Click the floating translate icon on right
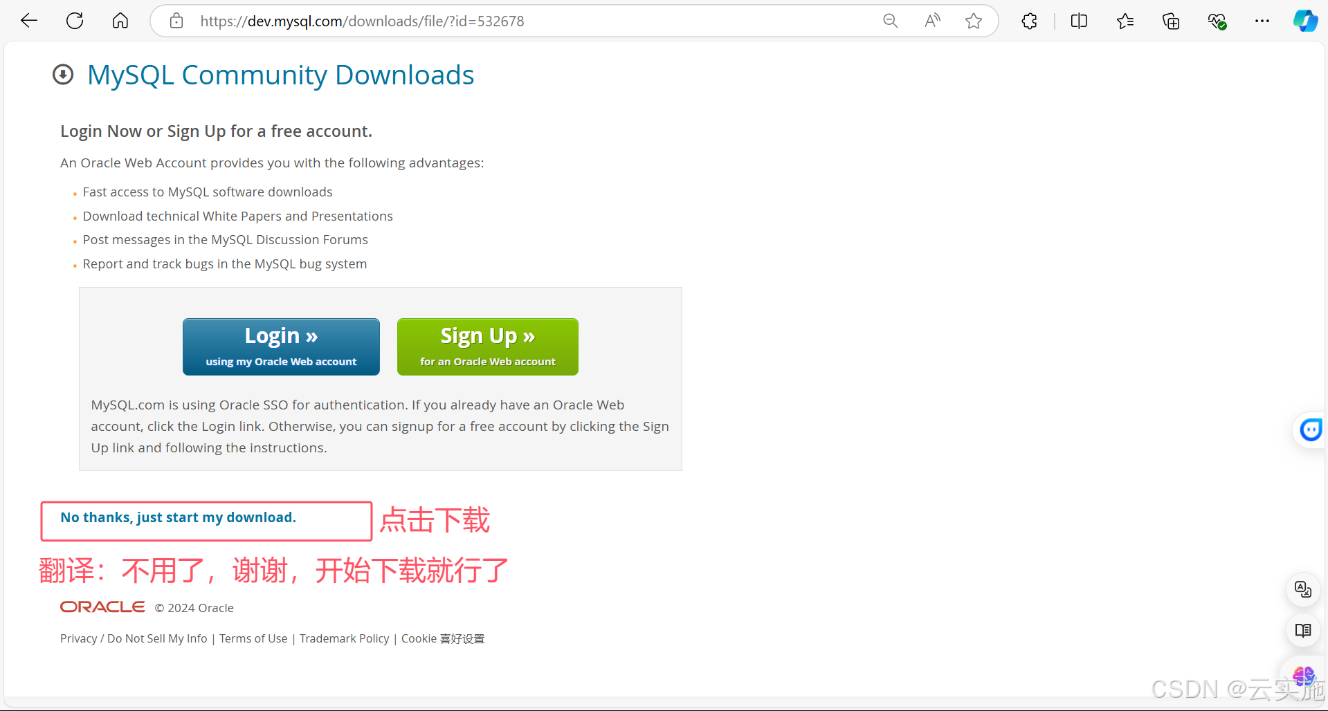The width and height of the screenshot is (1328, 711). (1303, 589)
